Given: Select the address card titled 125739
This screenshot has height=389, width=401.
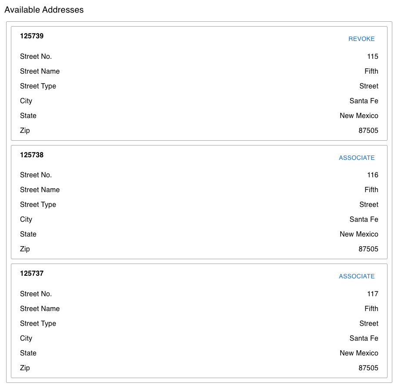Looking at the screenshot, I should tap(32, 36).
